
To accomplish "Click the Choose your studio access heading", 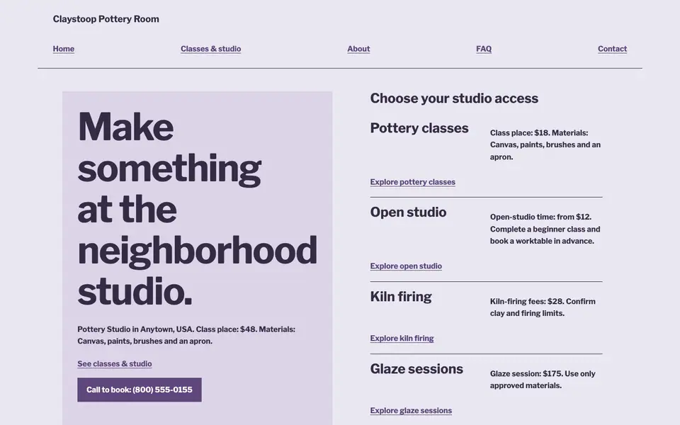I will coord(454,98).
